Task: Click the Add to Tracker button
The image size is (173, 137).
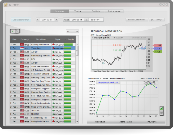Action: pyautogui.click(x=126, y=122)
